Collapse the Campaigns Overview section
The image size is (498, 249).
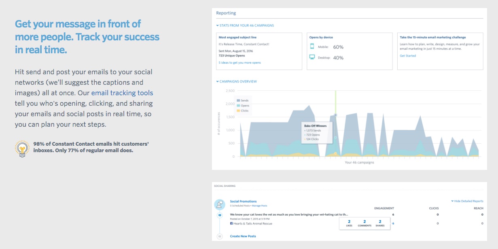237,82
